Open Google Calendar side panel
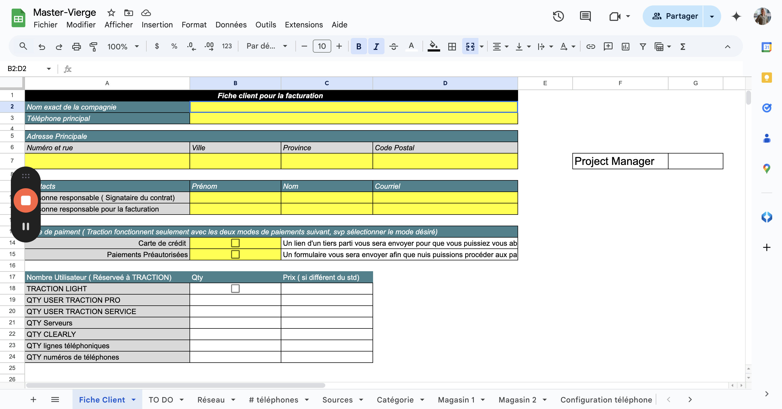Viewport: 782px width, 409px height. (x=767, y=47)
